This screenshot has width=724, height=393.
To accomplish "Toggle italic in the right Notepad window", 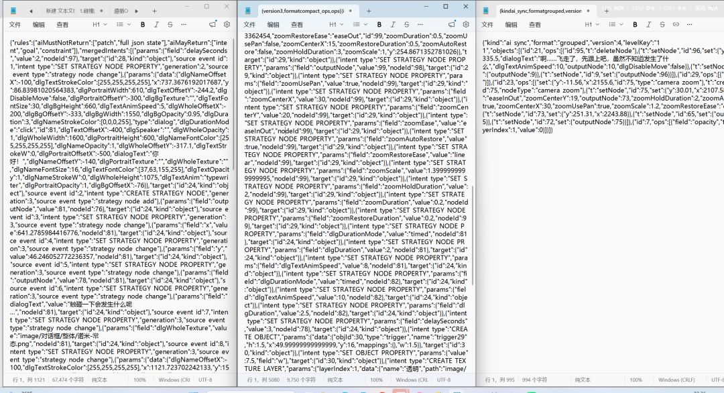I will point(649,24).
